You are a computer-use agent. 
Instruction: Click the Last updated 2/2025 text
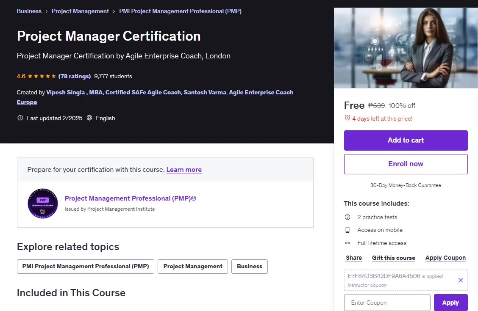[55, 118]
